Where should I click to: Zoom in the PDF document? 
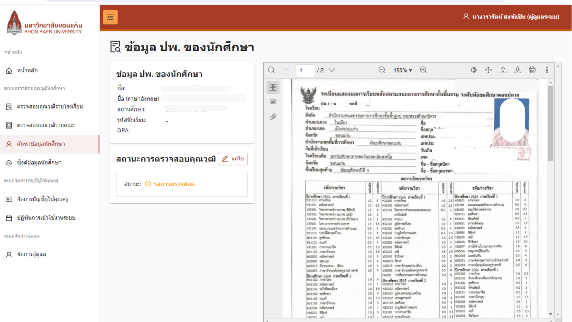point(423,70)
